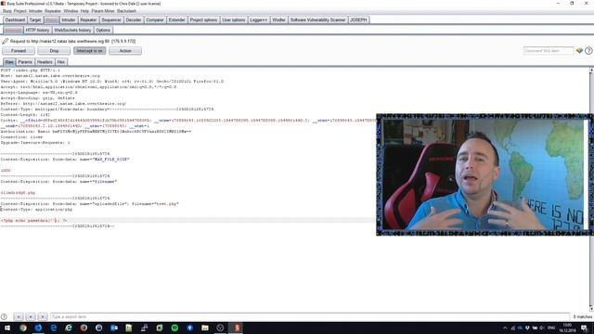Screen dimensions: 594x334
Task: Open Spotify from the taskbar
Action: pos(174,328)
